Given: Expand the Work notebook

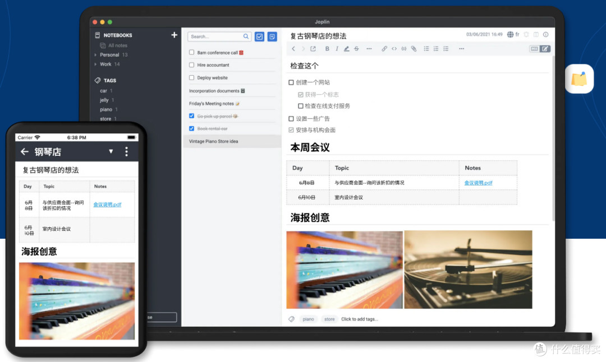Looking at the screenshot, I should 95,64.
